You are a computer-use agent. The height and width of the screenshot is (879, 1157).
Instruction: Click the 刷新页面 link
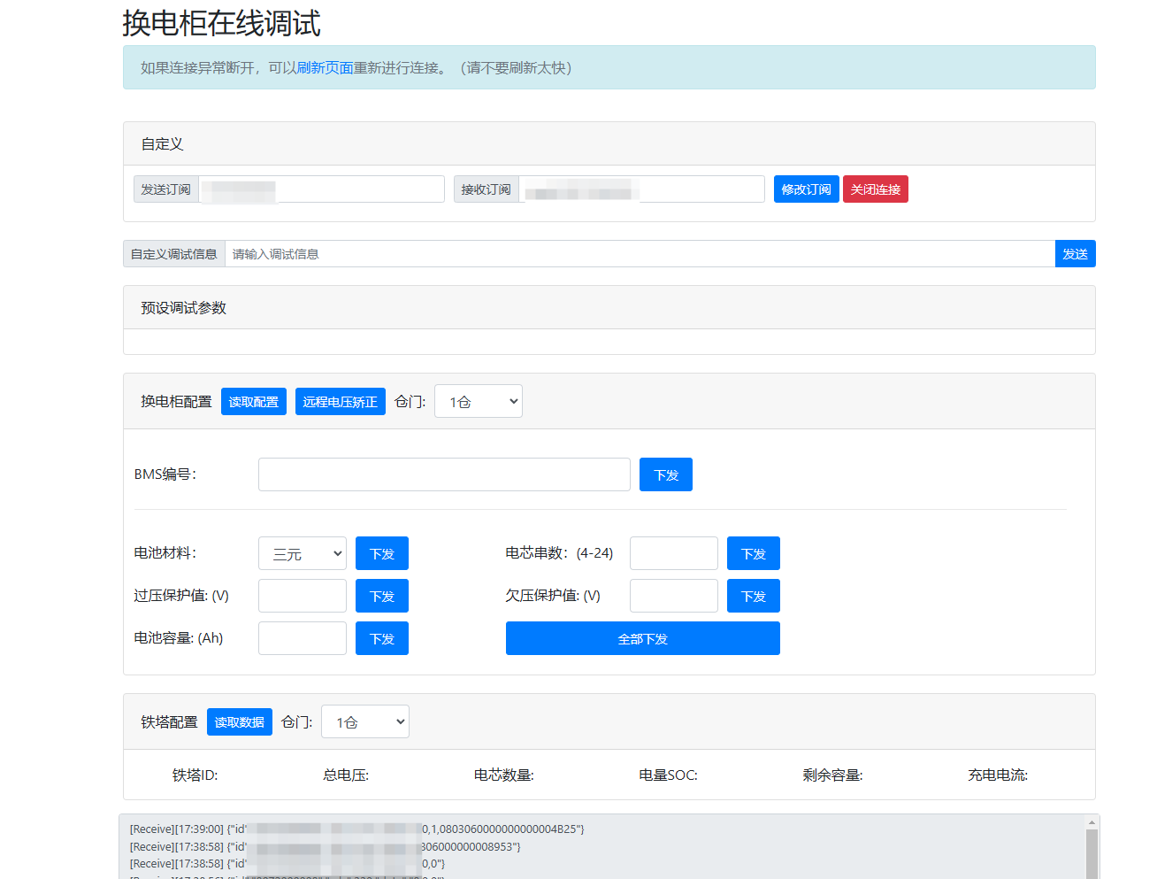pos(325,68)
